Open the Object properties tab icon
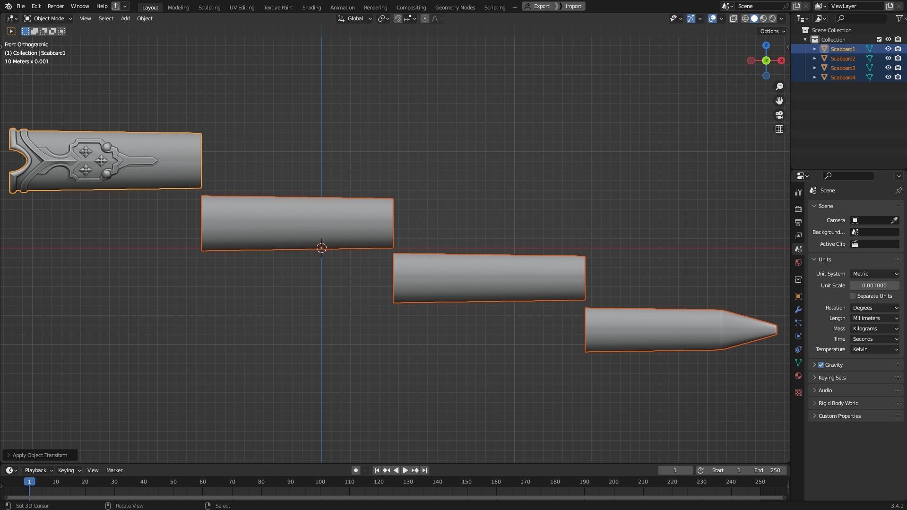 (798, 296)
